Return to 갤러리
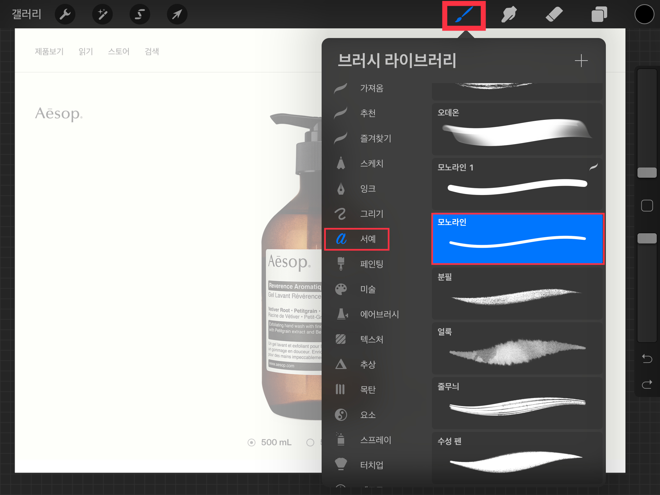Screen dimensions: 660x495 point(26,15)
